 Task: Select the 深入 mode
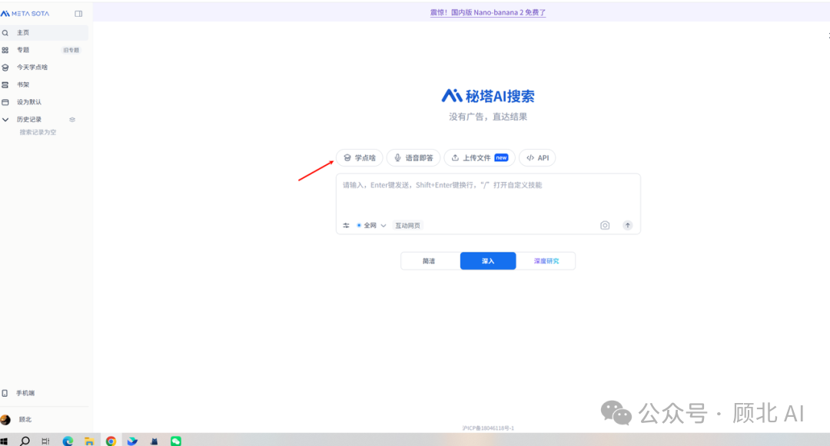coord(488,261)
